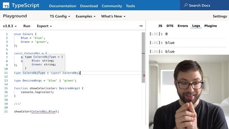This screenshot has height=129, width=229.
Task: Click 'console.log(color);' line
Action: click(x=37, y=92)
